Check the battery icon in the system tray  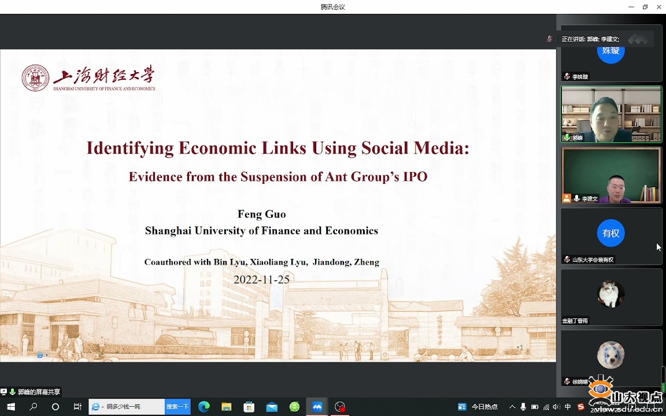pos(535,407)
